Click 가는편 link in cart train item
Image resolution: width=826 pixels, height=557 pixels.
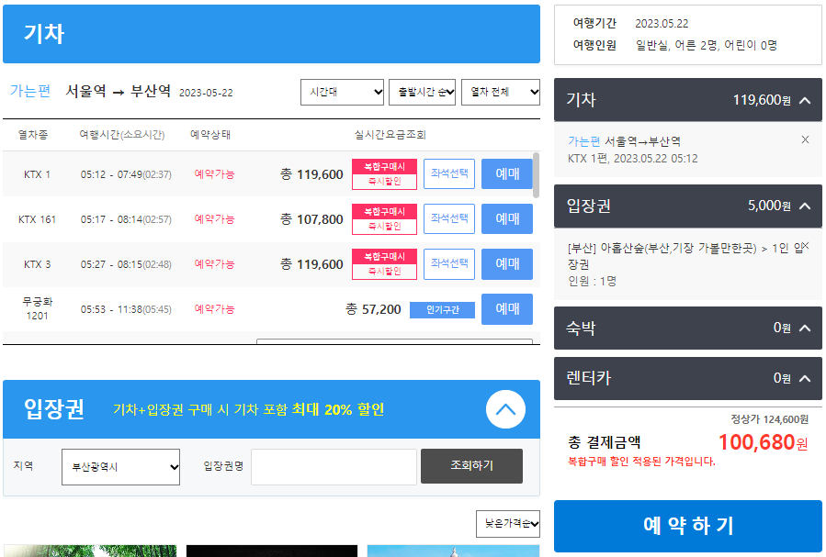coord(583,141)
